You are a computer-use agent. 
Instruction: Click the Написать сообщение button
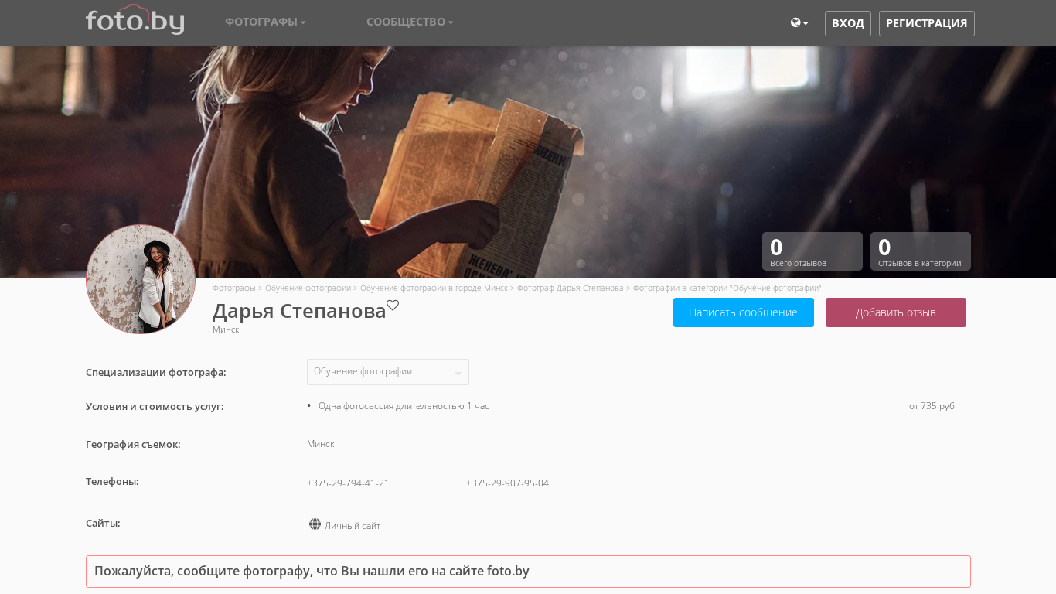click(x=744, y=312)
